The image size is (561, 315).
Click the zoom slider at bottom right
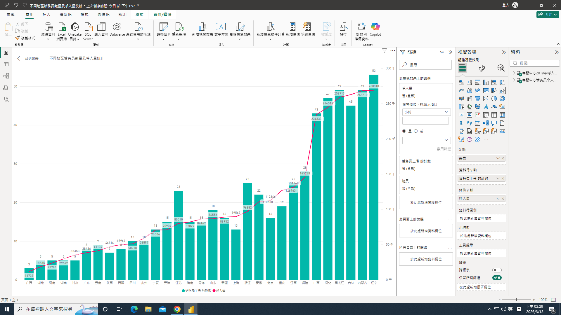point(516,300)
